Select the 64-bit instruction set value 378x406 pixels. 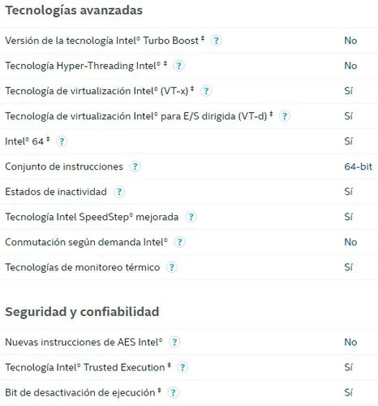358,166
